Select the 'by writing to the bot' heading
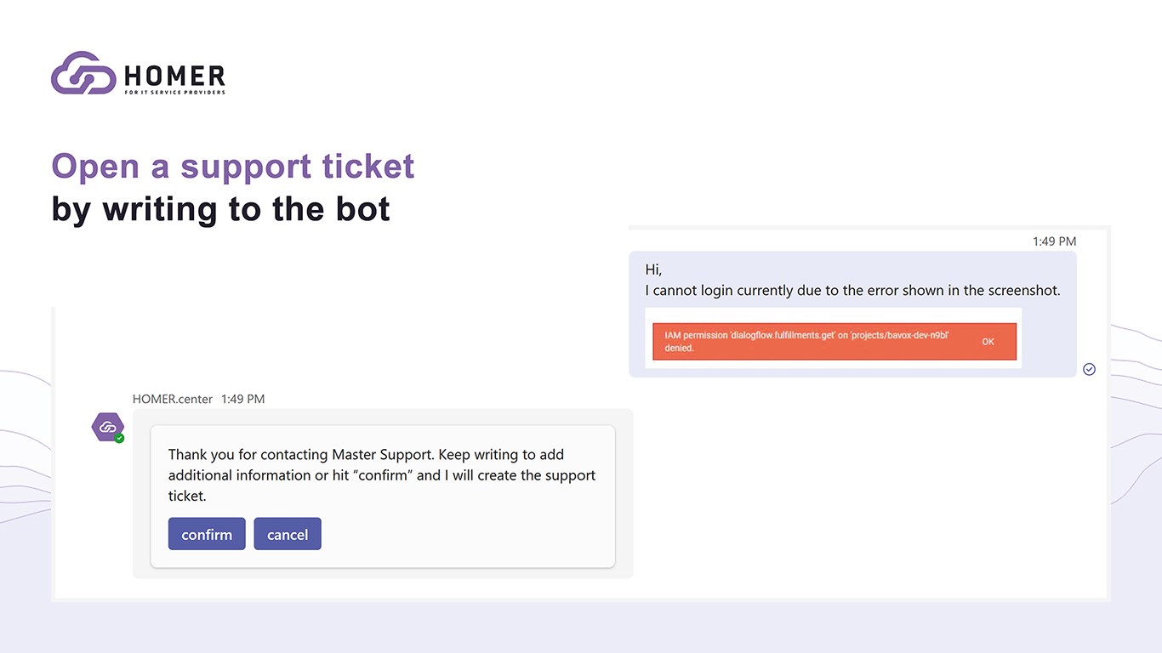Image resolution: width=1162 pixels, height=653 pixels. [221, 208]
